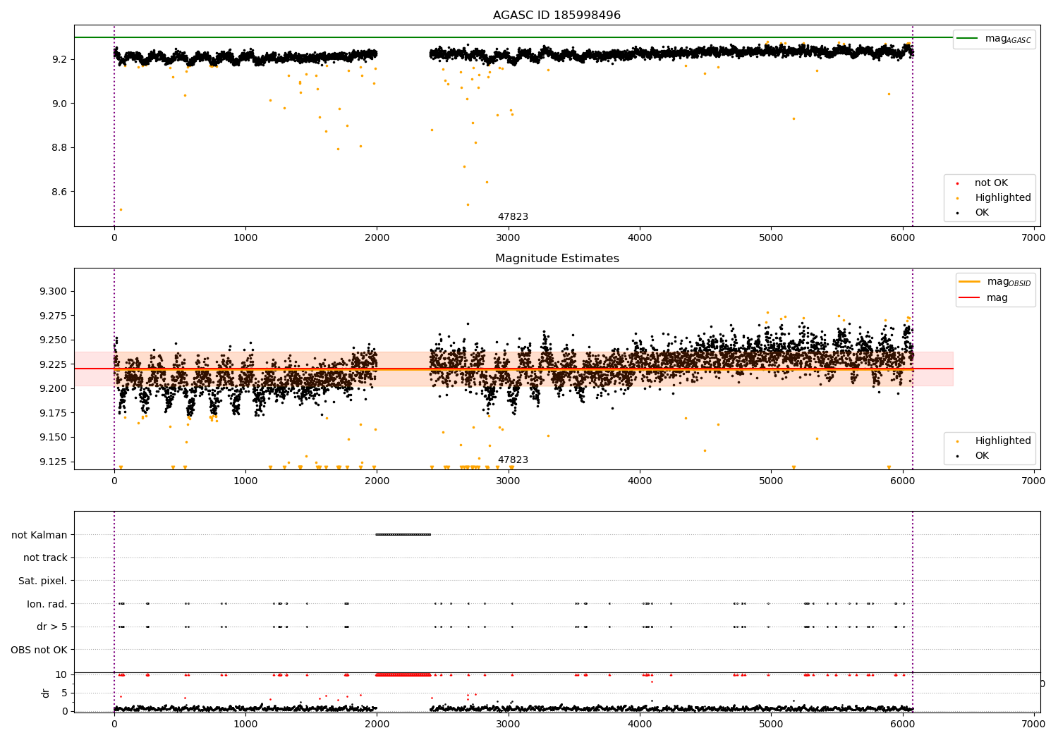Click x-axis tick "4000" under the Magnitude Estimates plot
The width and height of the screenshot is (1058, 740).
point(640,481)
